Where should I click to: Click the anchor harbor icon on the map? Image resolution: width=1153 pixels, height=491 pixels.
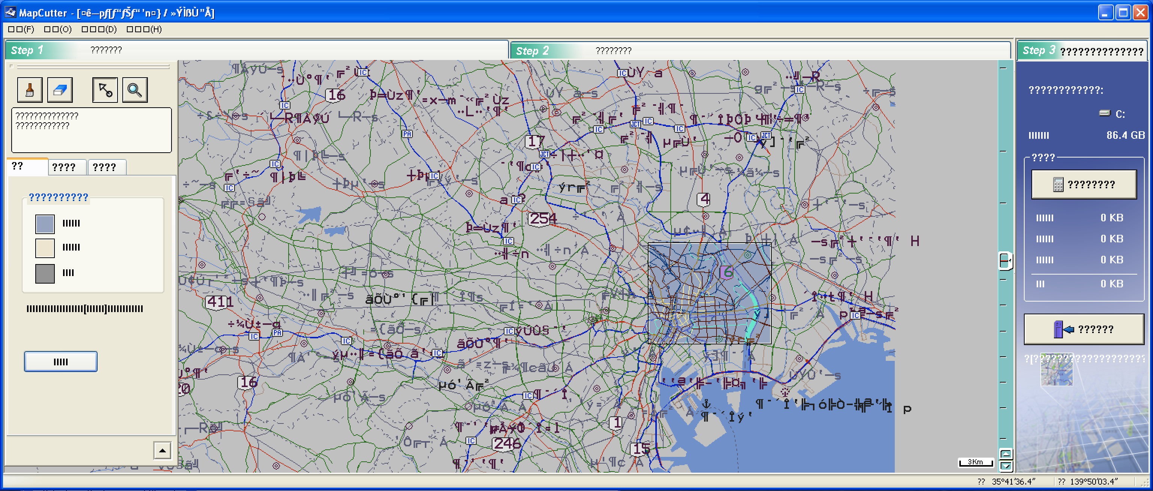[706, 404]
